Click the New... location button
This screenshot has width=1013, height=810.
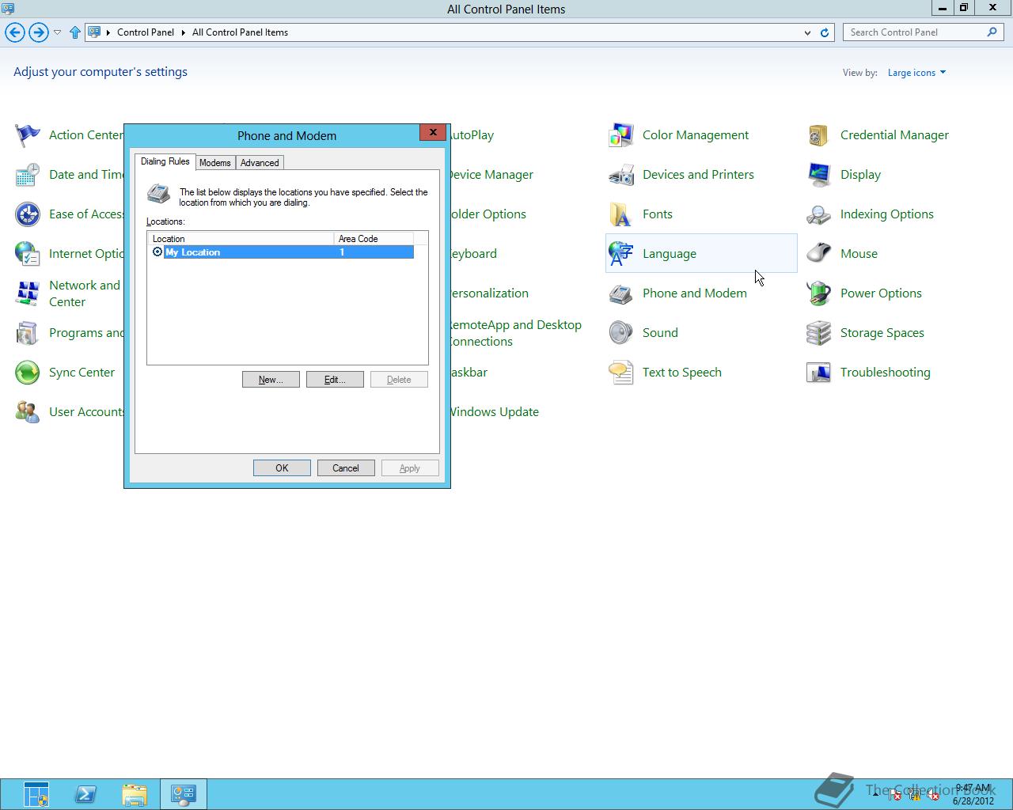pyautogui.click(x=271, y=380)
